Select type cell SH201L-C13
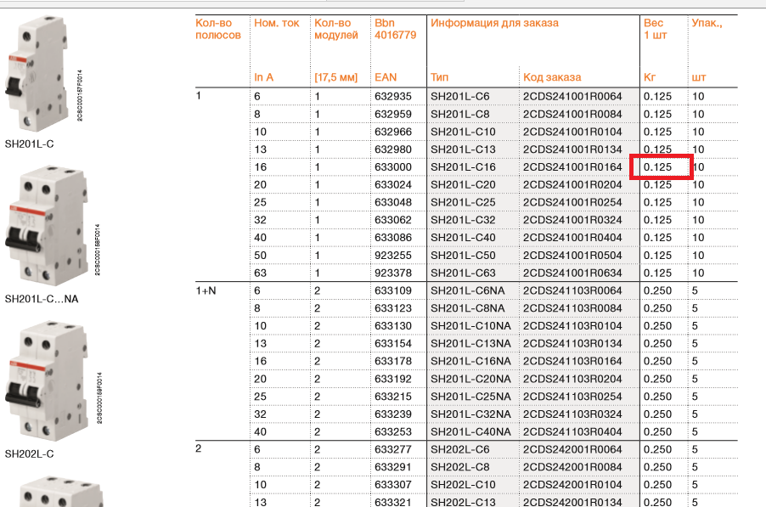766x507 pixels. 463,149
